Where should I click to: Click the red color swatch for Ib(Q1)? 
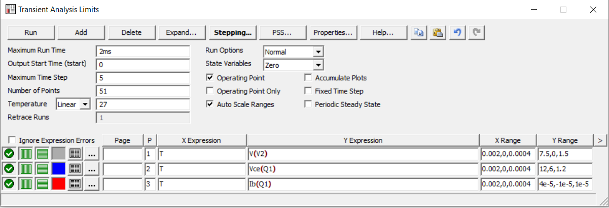(59, 184)
